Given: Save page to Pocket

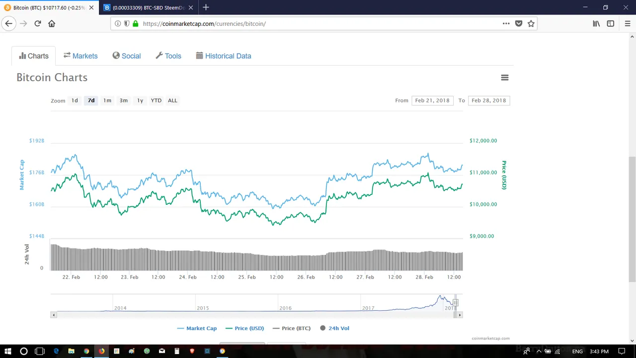Looking at the screenshot, I should [519, 23].
